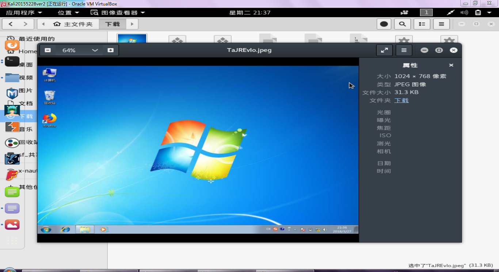499x272 pixels.
Task: Launch the Metasploit icon in dock
Action: pyautogui.click(x=12, y=94)
